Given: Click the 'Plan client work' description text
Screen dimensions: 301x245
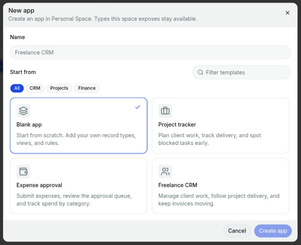Looking at the screenshot, I should (x=210, y=139).
